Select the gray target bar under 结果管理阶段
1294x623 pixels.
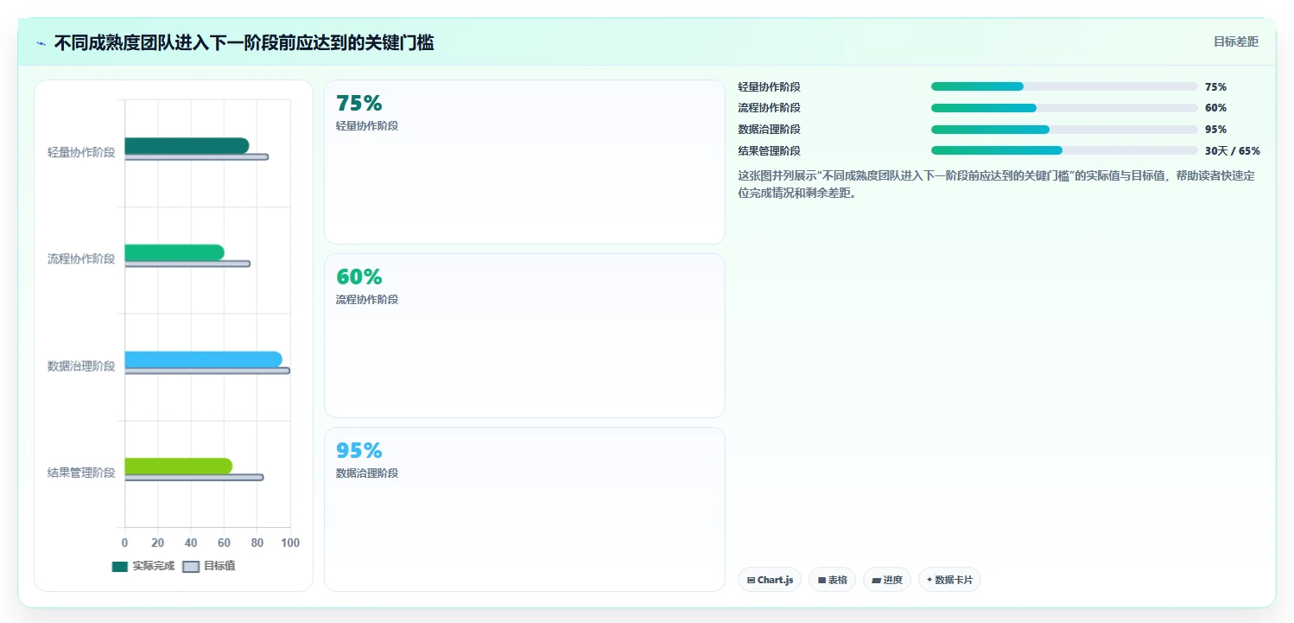click(x=194, y=477)
